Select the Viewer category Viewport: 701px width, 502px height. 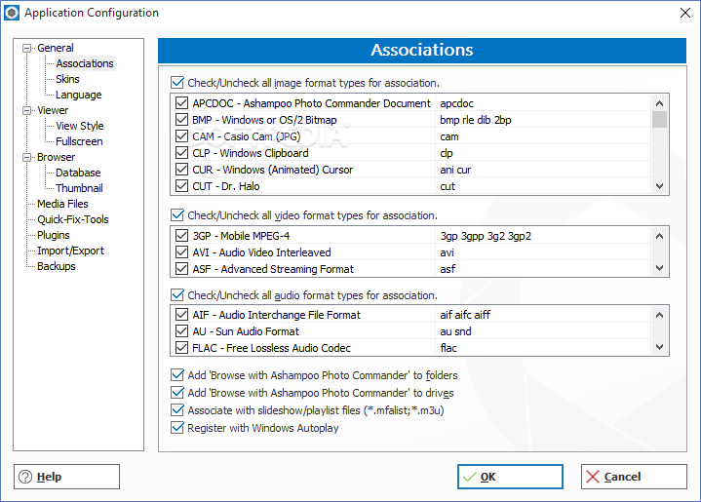point(53,110)
